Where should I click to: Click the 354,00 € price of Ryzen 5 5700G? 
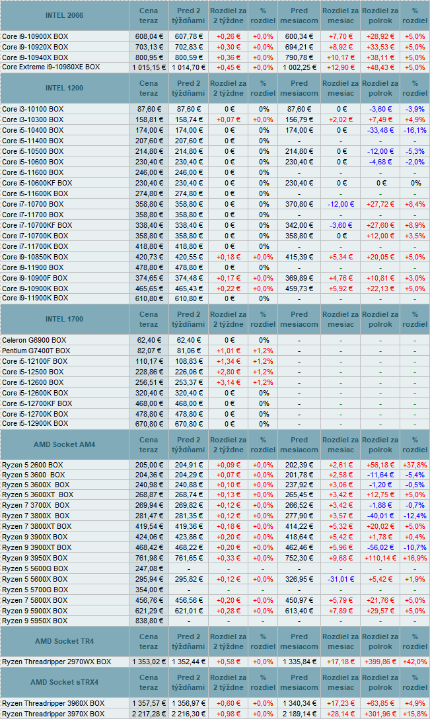pos(149,590)
